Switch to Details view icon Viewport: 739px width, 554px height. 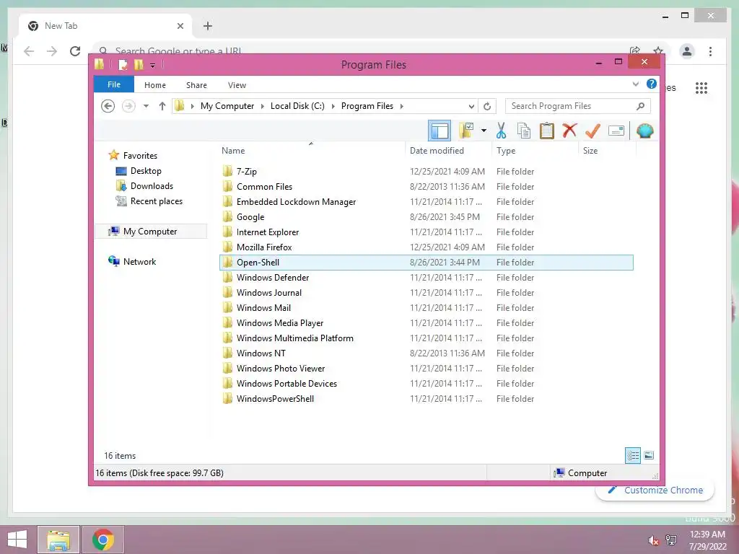coord(632,455)
